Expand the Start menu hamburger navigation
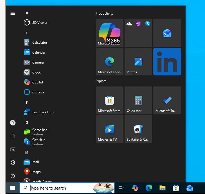 click(x=13, y=13)
